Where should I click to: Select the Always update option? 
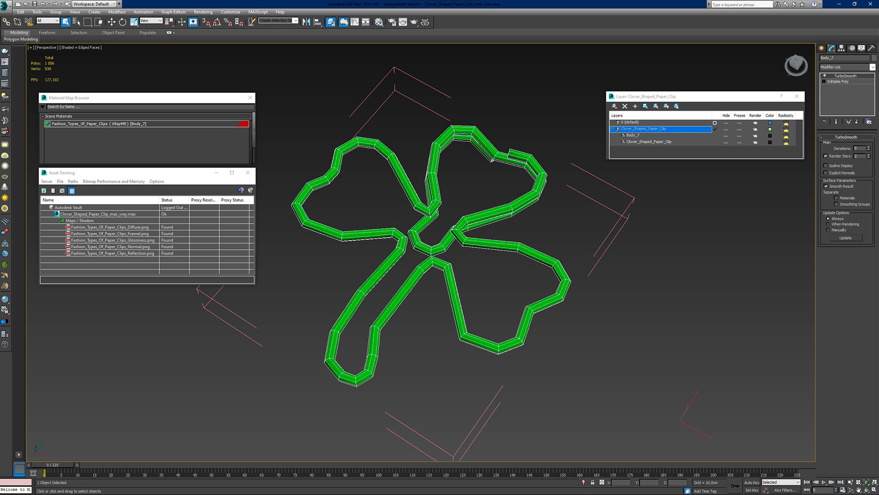point(828,219)
